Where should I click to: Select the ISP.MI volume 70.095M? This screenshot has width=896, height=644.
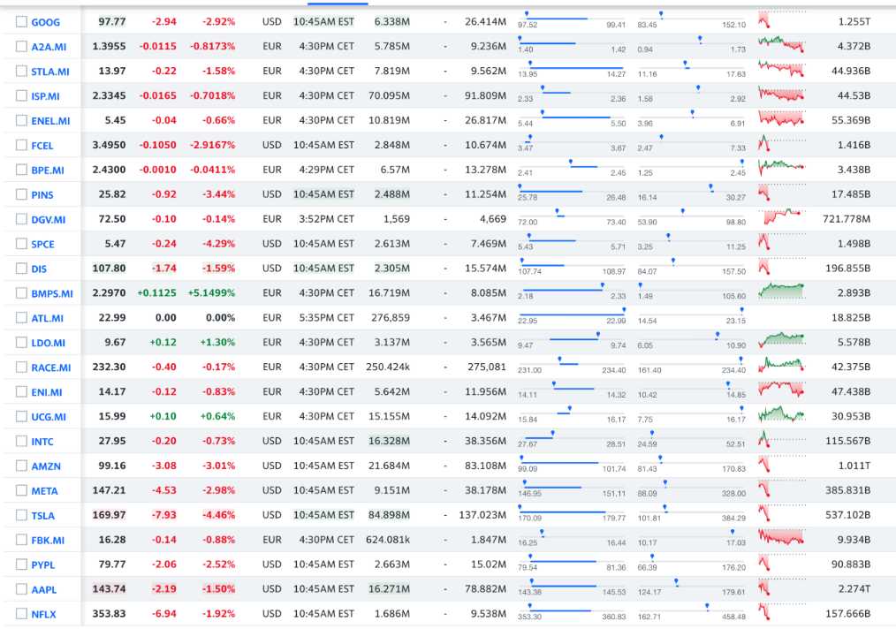pyautogui.click(x=389, y=95)
